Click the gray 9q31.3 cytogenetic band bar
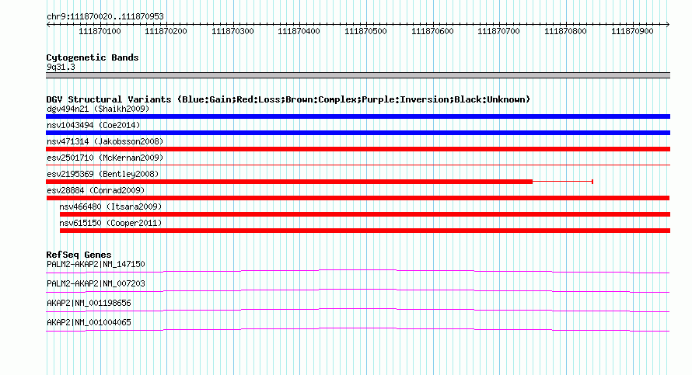Screen dimensions: 692x375 coord(358,75)
